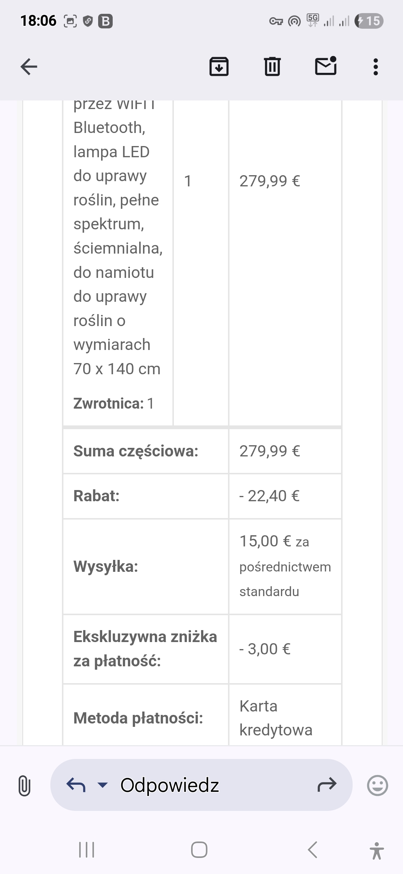Open the emoji reaction picker
Viewport: 403px width, 874px height.
point(377,785)
